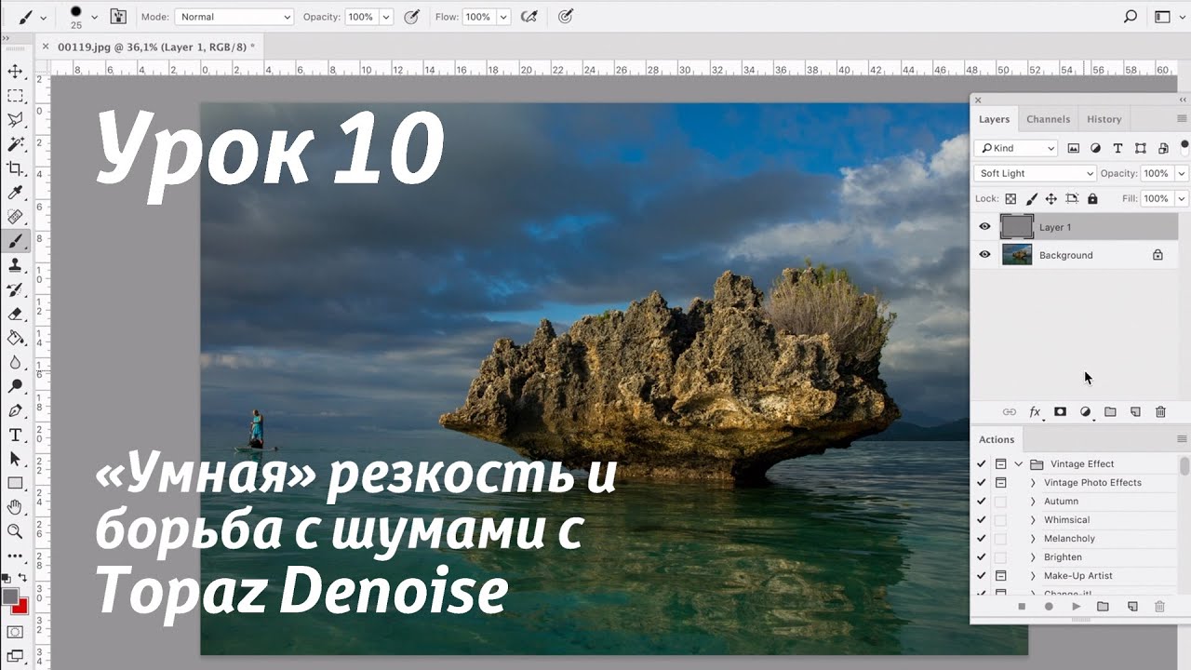Select the Eyedropper tool

pos(15,193)
